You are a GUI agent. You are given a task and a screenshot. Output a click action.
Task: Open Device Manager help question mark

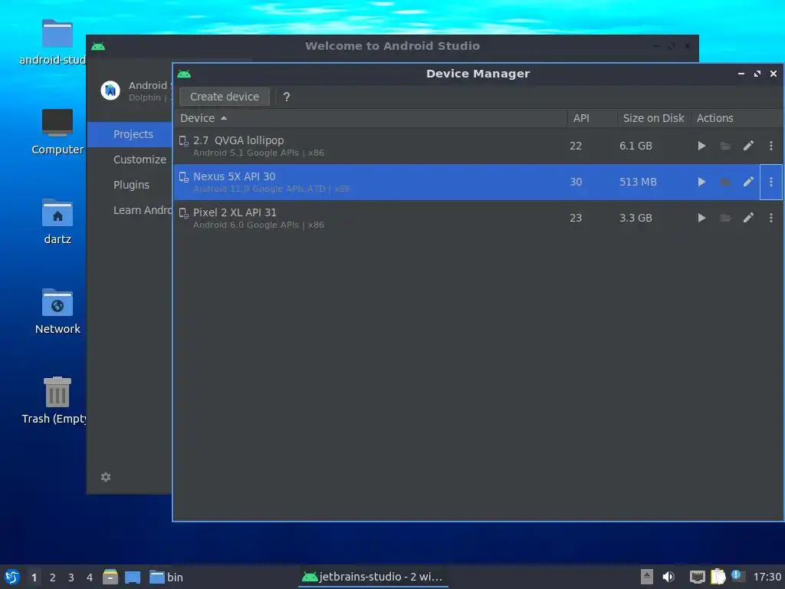tap(287, 97)
